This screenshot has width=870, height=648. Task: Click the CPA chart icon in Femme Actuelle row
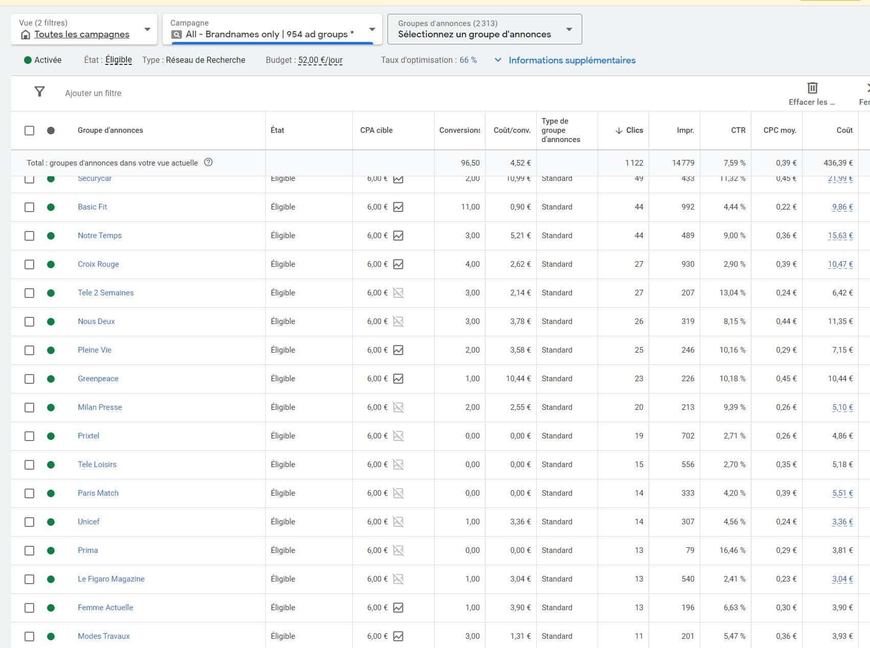[x=398, y=608]
